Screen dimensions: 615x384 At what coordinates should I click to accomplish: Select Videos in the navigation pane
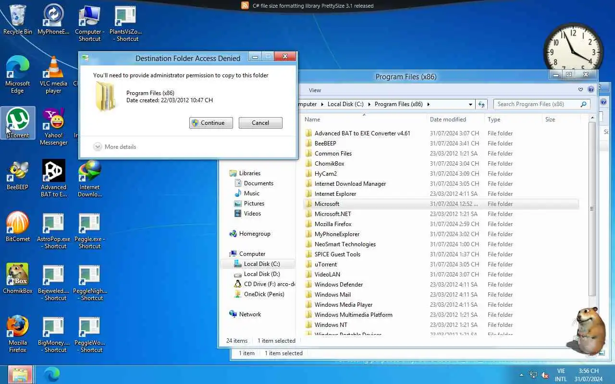[x=252, y=214]
